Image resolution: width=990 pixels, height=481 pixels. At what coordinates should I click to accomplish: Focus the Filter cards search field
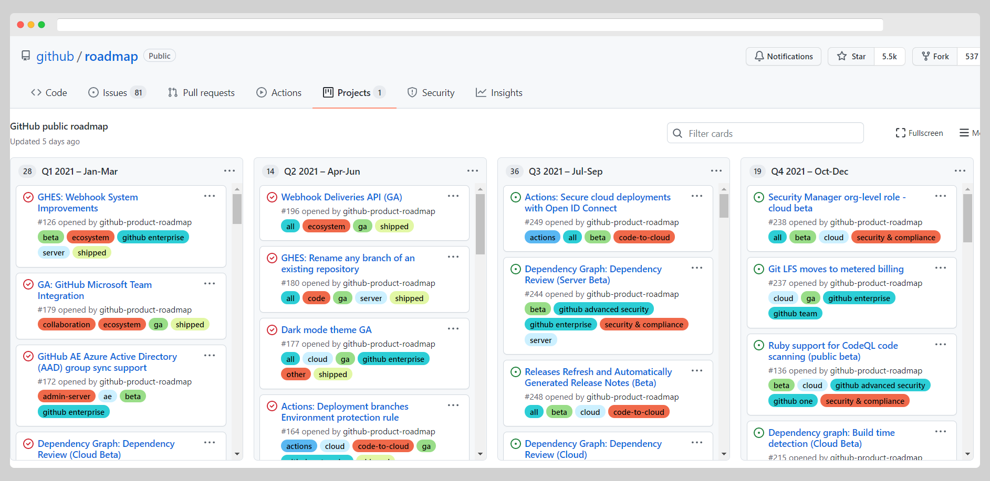(x=765, y=133)
